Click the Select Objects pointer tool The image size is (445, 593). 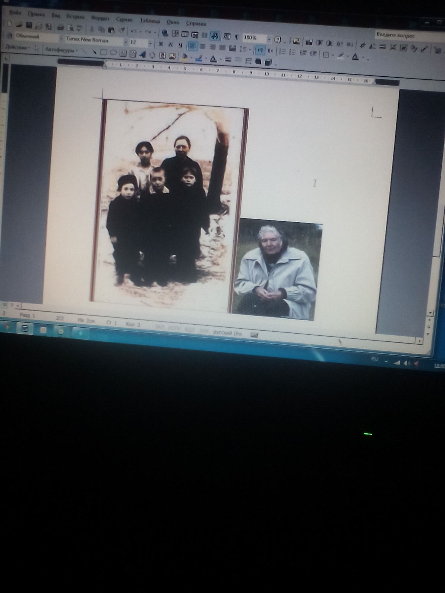37,48
